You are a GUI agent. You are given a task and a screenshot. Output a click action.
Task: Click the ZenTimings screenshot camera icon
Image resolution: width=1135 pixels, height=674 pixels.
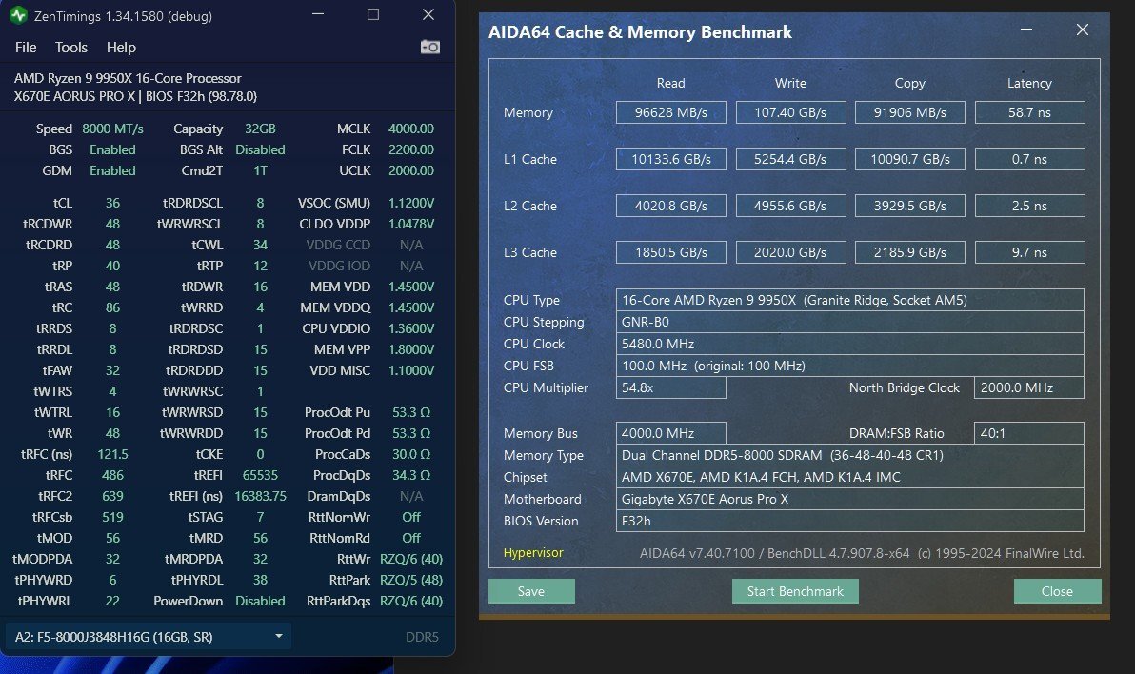430,47
